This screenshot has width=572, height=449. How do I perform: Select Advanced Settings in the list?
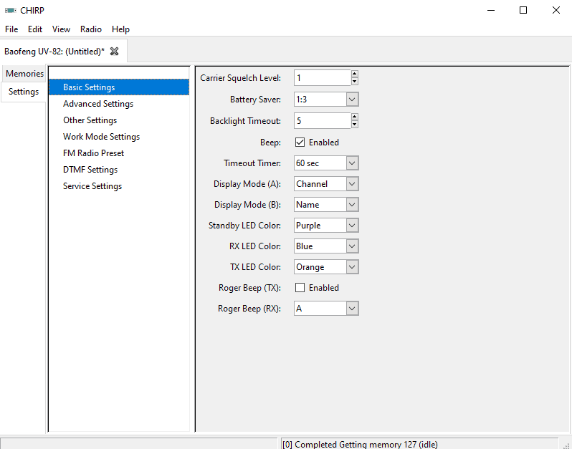119,104
